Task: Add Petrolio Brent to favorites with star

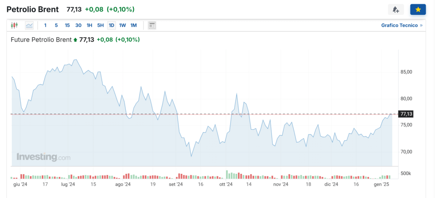Action: pyautogui.click(x=418, y=10)
